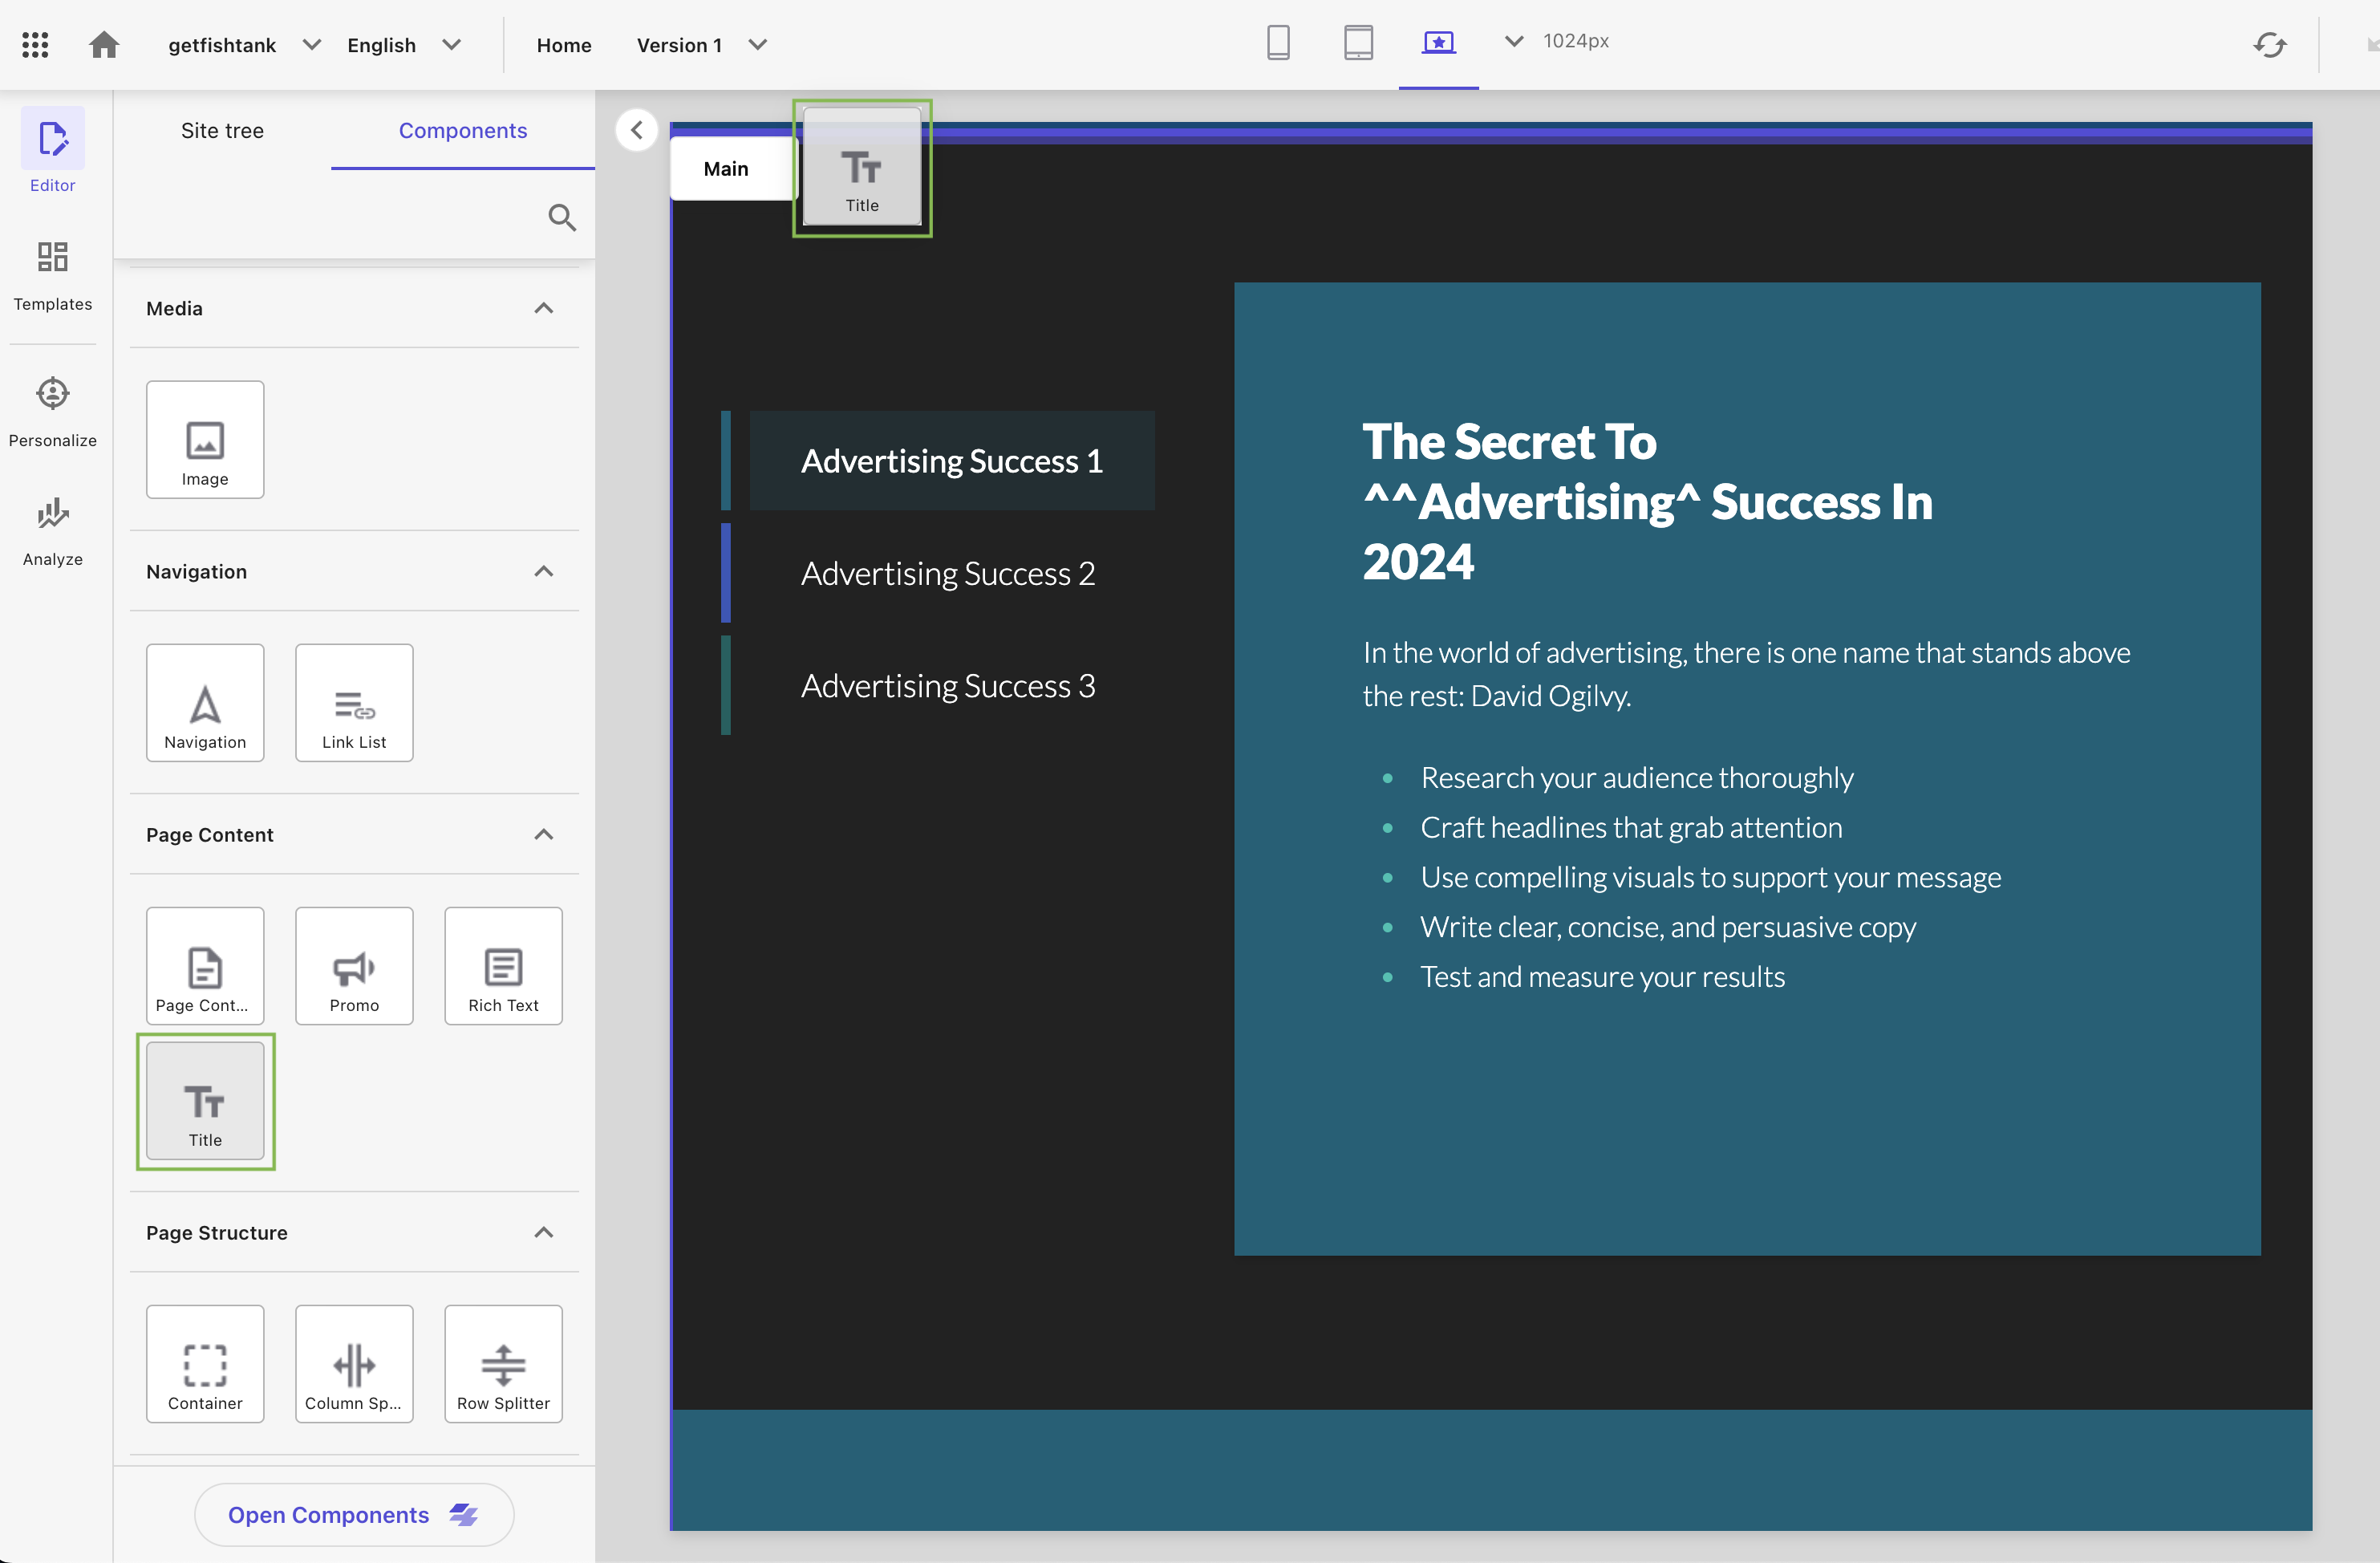This screenshot has height=1563, width=2380.
Task: Collapse the Navigation section
Action: pyautogui.click(x=544, y=570)
